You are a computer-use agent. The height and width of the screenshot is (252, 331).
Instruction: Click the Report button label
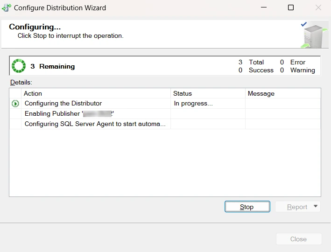click(x=297, y=207)
